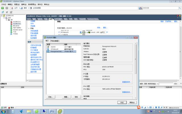Viewport: 182px width, 114px height.
Task: Select the VM Network row in list
Action: 61,49
